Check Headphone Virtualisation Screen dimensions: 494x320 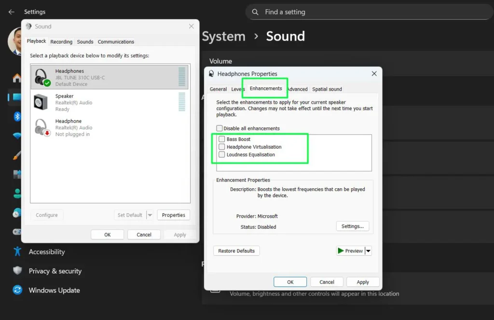click(x=221, y=147)
